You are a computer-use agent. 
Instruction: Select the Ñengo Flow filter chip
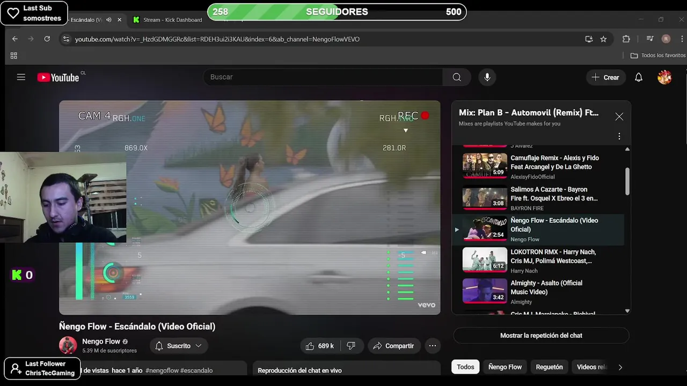tap(505, 367)
